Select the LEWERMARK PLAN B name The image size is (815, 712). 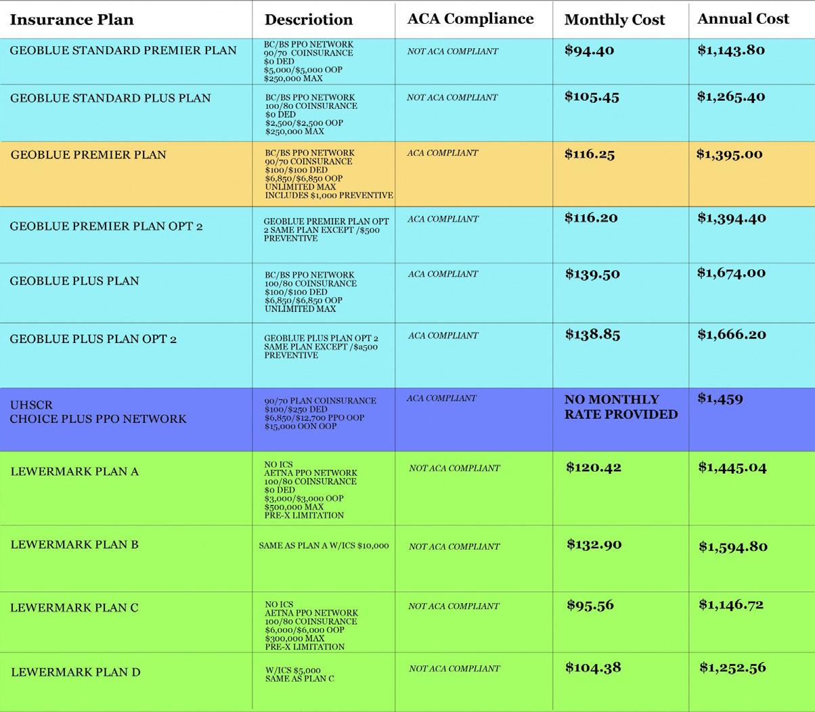pyautogui.click(x=74, y=545)
